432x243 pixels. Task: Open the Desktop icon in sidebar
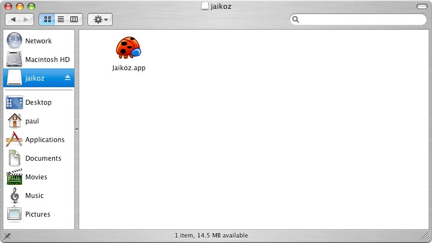pyautogui.click(x=14, y=102)
